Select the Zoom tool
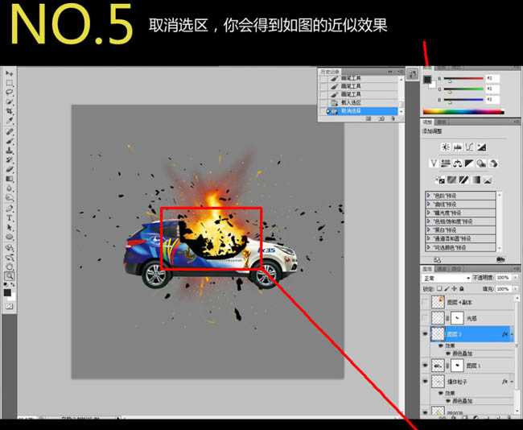 point(9,276)
